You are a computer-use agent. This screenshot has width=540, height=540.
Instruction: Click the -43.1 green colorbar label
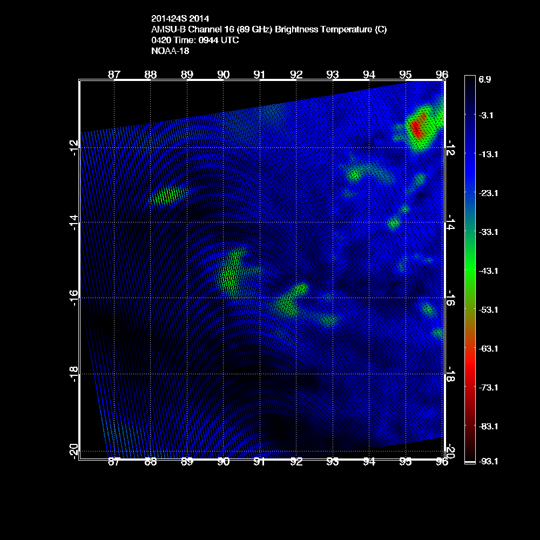click(x=488, y=271)
